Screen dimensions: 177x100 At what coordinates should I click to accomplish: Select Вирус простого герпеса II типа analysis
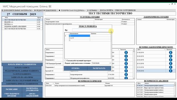(x=155, y=88)
